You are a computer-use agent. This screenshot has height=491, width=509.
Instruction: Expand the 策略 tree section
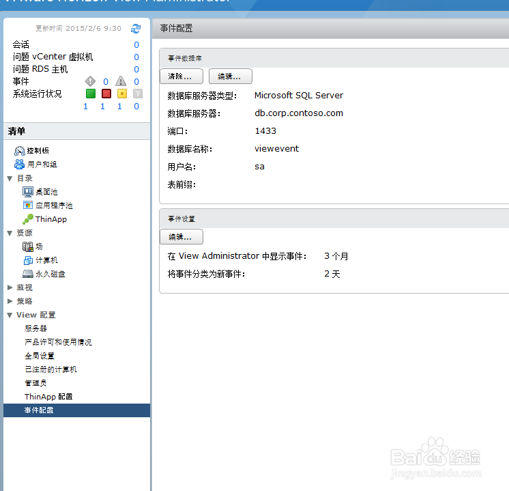10,301
